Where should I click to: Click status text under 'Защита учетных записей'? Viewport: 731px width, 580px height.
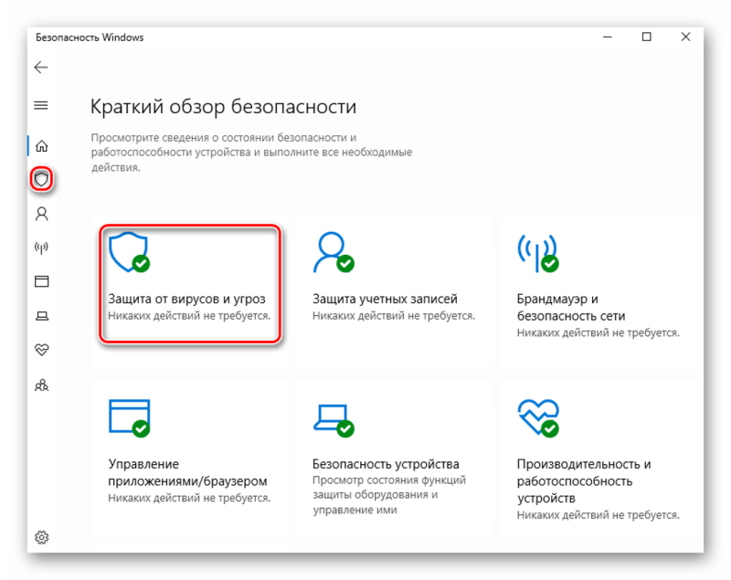coord(394,316)
